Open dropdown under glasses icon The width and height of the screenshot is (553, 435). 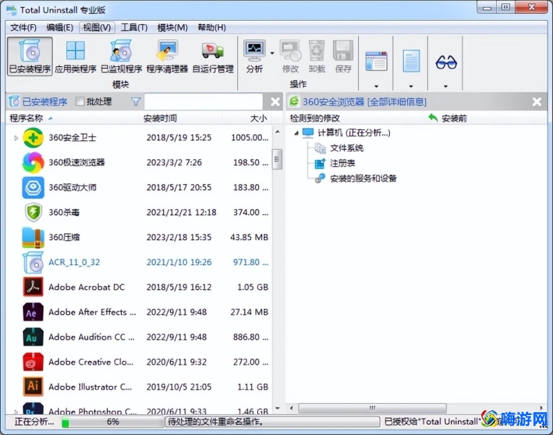pyautogui.click(x=446, y=86)
